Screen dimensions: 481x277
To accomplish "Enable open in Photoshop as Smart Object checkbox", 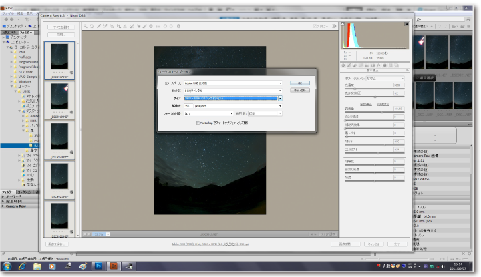I will coord(198,123).
